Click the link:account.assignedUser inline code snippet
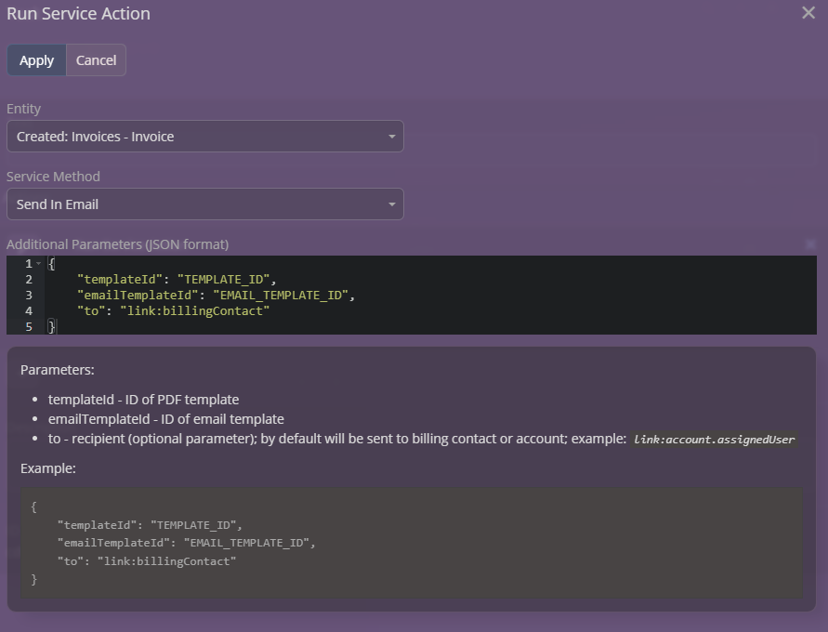The width and height of the screenshot is (828, 632). click(714, 440)
